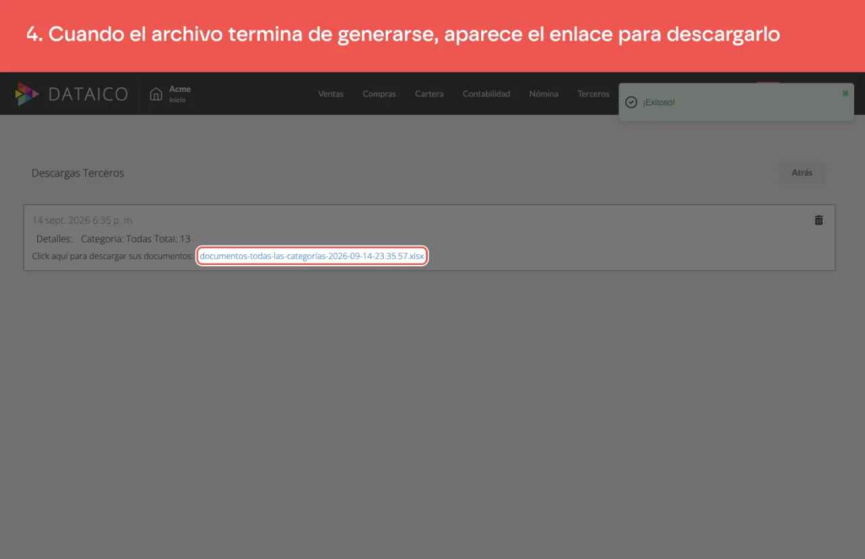Download the documentos-todas-las-categorías xlsx file

pyautogui.click(x=312, y=256)
